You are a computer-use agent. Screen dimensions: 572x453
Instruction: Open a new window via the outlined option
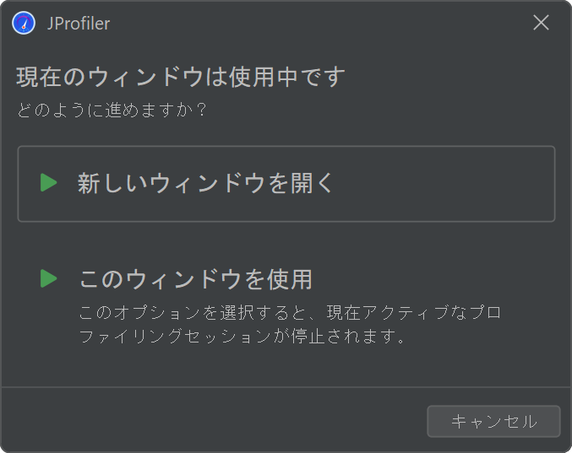point(286,184)
